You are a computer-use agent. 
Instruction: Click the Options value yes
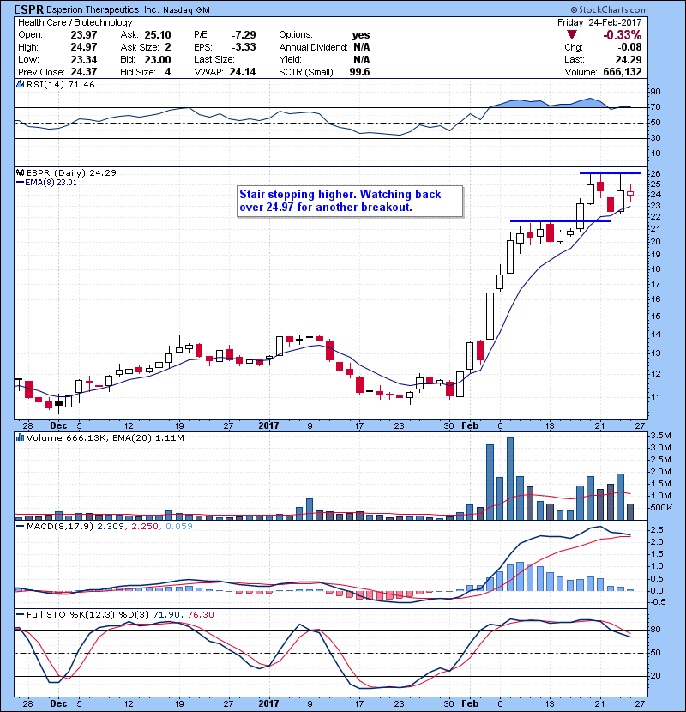(x=361, y=35)
